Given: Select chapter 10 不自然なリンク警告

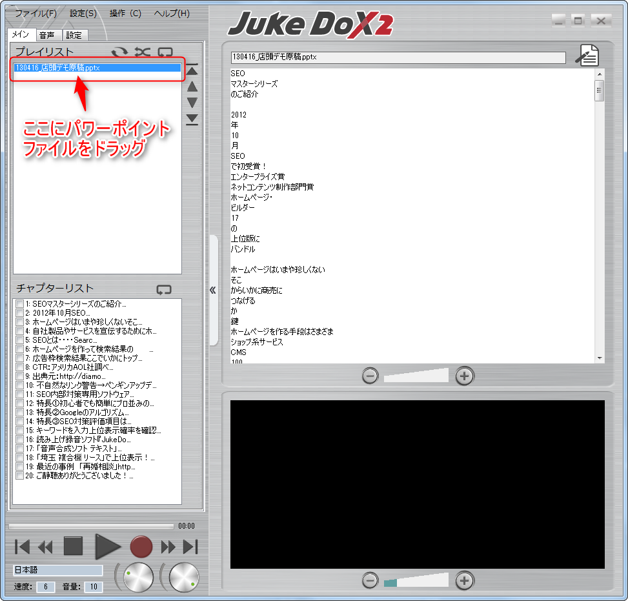Looking at the screenshot, I should pos(91,385).
